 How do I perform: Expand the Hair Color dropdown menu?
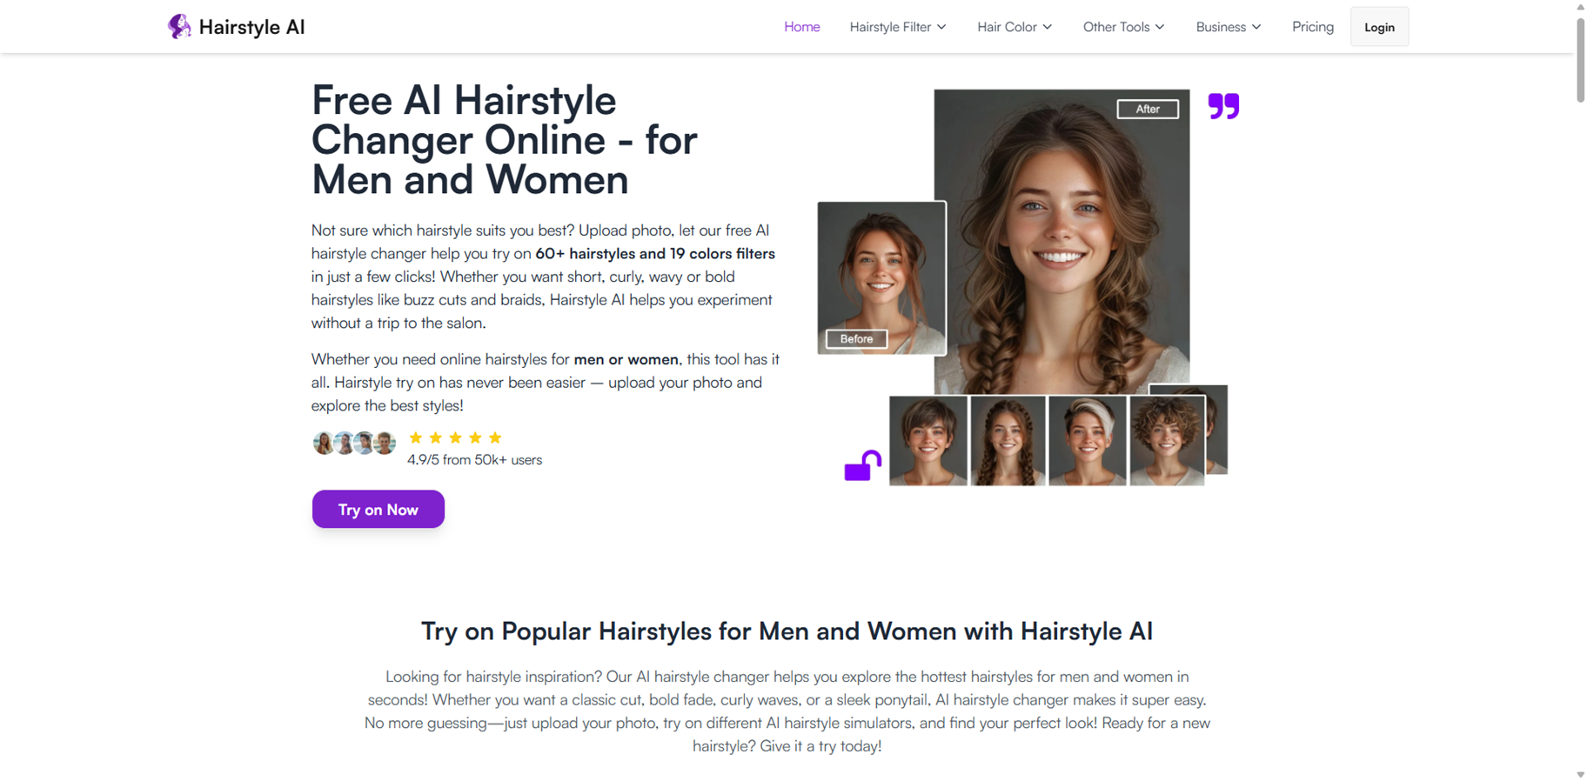(1014, 27)
